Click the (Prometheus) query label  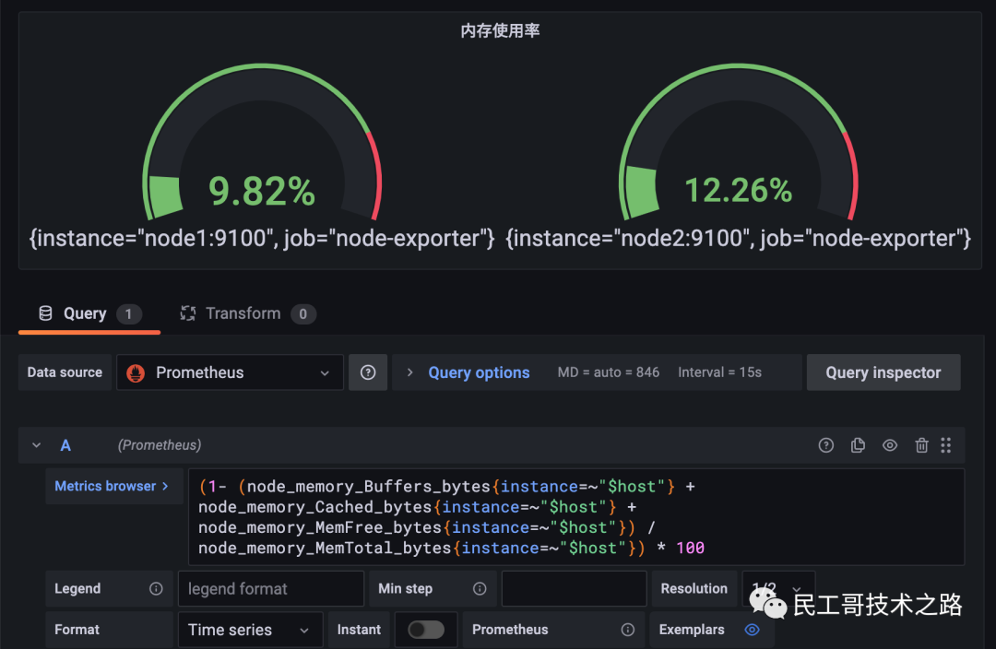(160, 445)
